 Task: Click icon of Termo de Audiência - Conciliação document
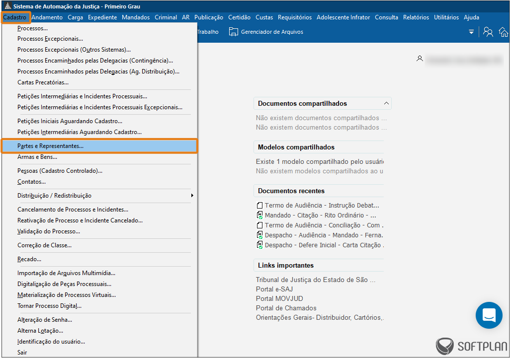(x=259, y=225)
